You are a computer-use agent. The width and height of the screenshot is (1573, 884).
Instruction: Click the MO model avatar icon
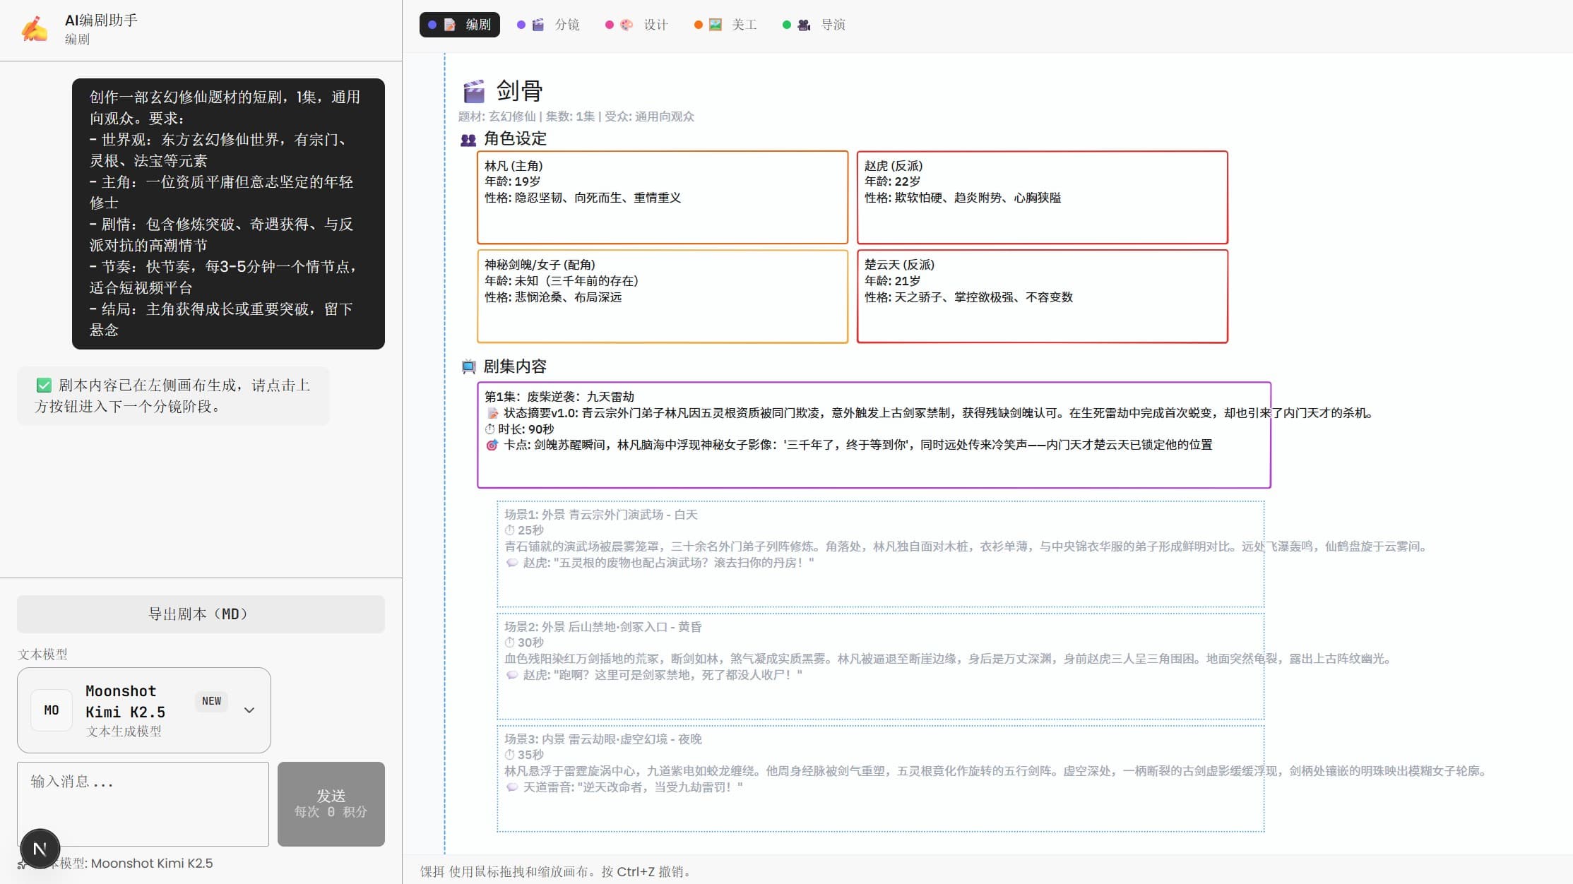tap(52, 710)
